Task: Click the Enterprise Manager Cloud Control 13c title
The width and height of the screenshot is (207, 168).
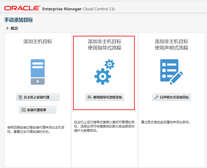Action: [79, 9]
